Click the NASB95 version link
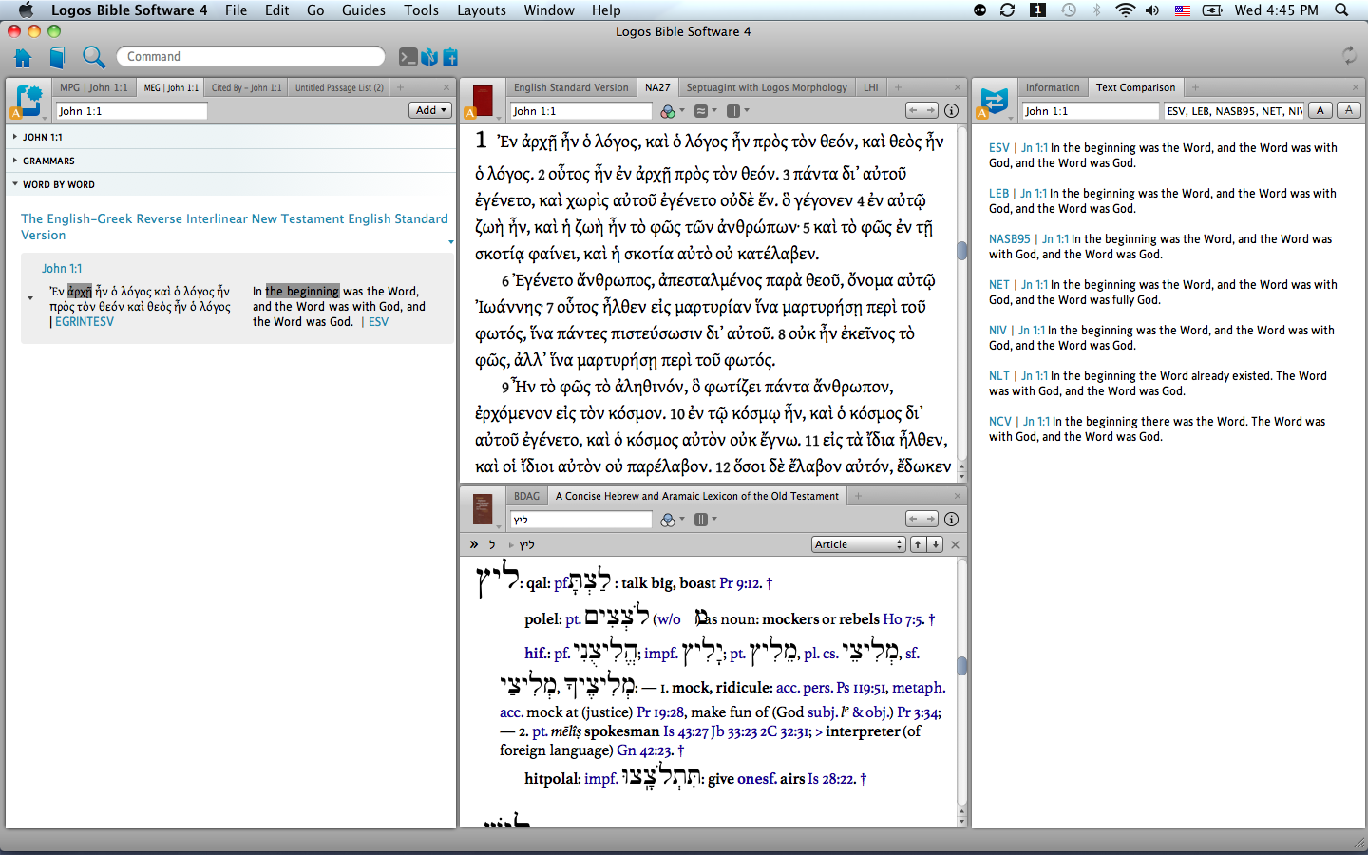This screenshot has height=855, width=1368. [x=1009, y=239]
